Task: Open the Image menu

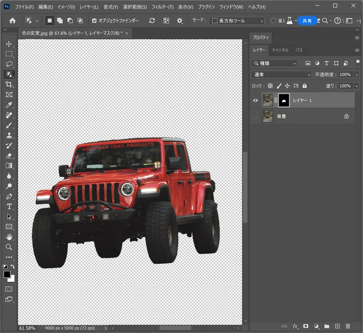Action: click(x=66, y=7)
